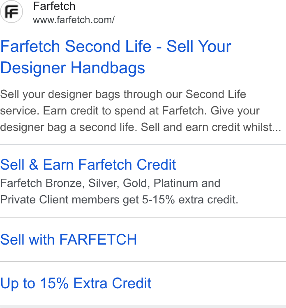Click the Farfetch site name text
This screenshot has height=308, width=286.
click(54, 6)
